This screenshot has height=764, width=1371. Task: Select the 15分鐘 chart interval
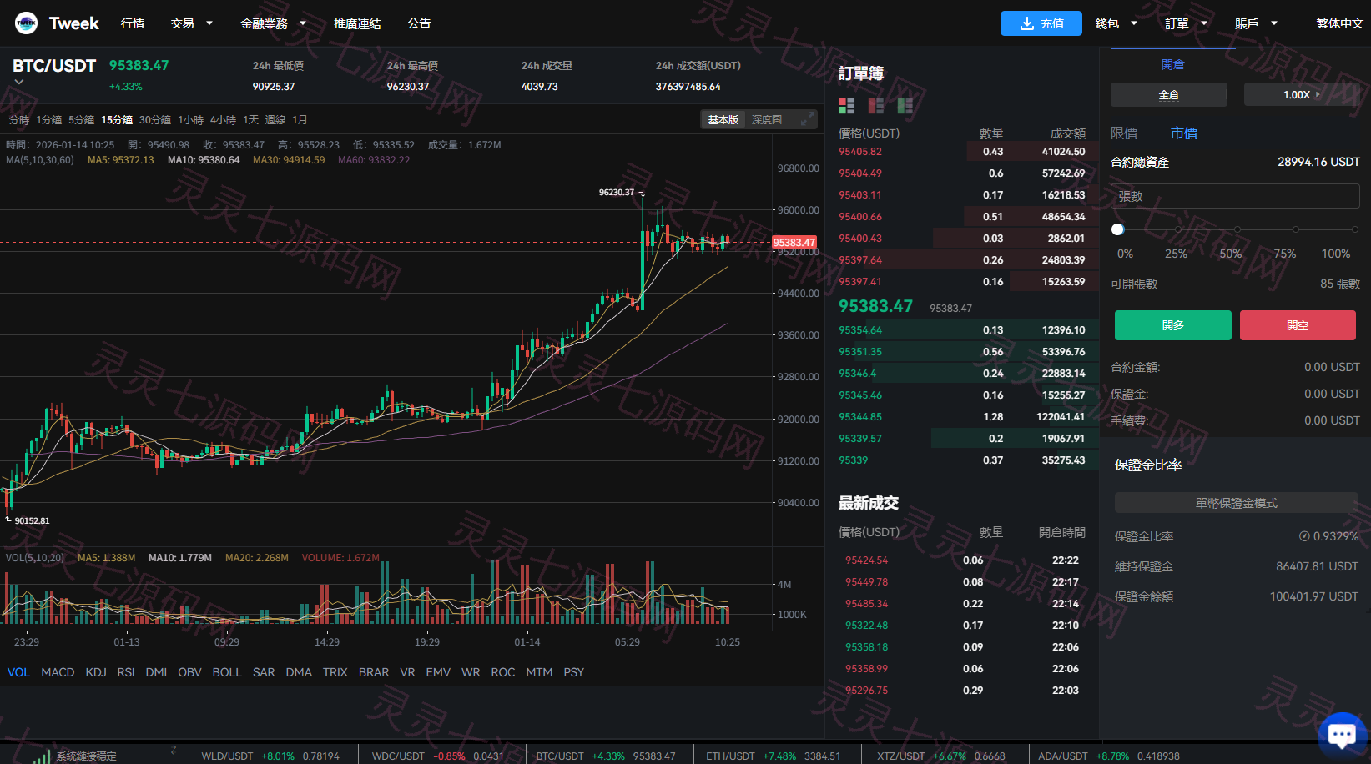pos(117,120)
